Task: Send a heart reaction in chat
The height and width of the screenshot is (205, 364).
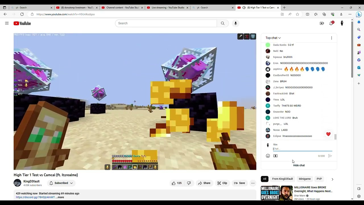Action: [x=328, y=134]
